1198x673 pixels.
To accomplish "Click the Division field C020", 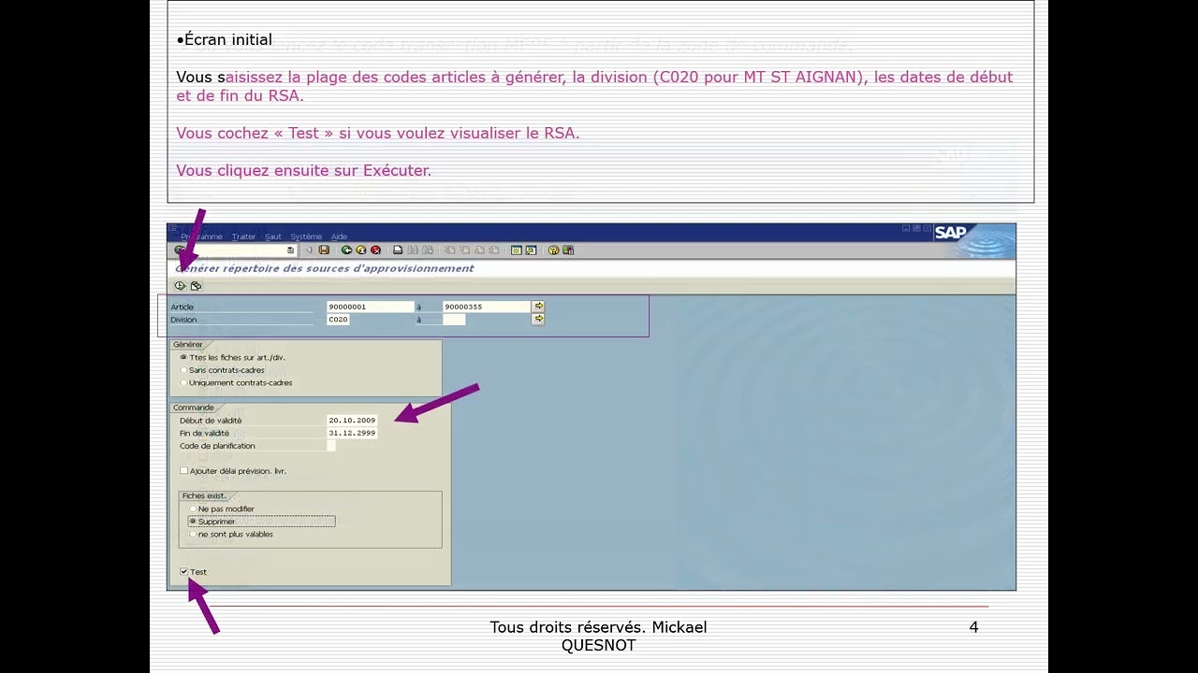I will [x=338, y=319].
